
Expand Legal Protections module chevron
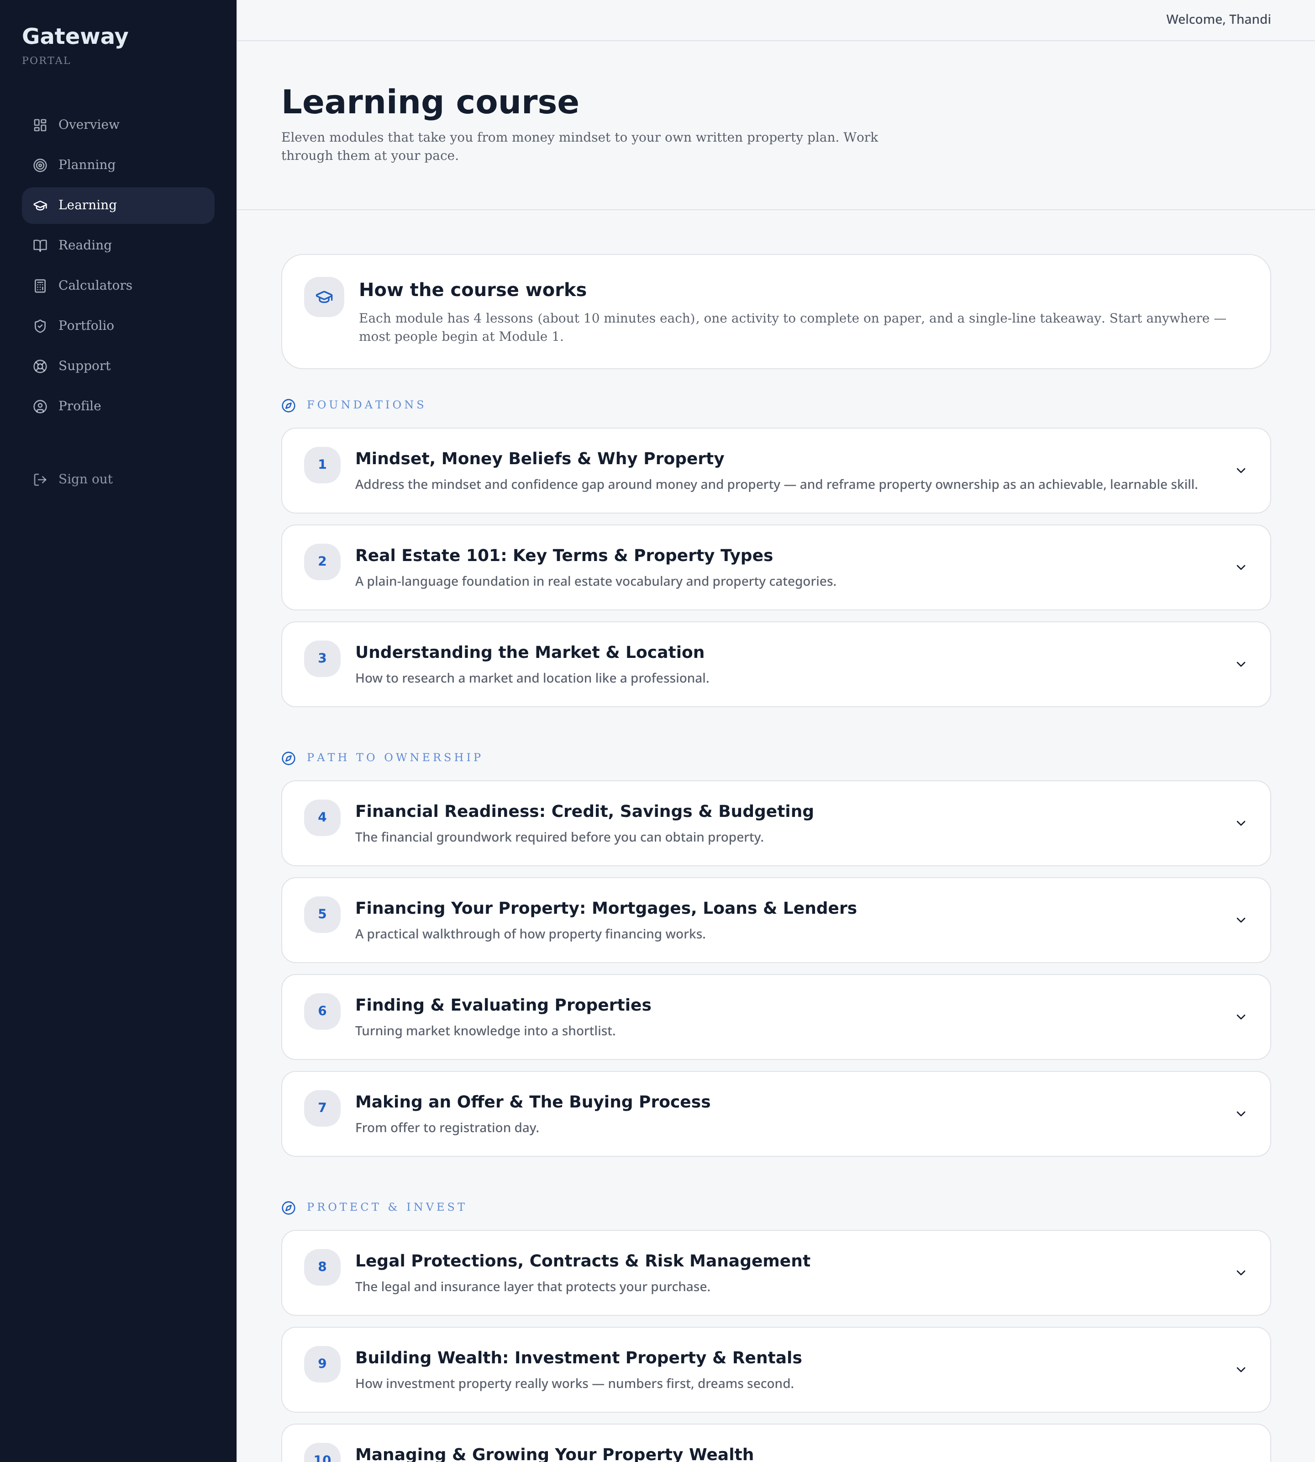coord(1241,1273)
